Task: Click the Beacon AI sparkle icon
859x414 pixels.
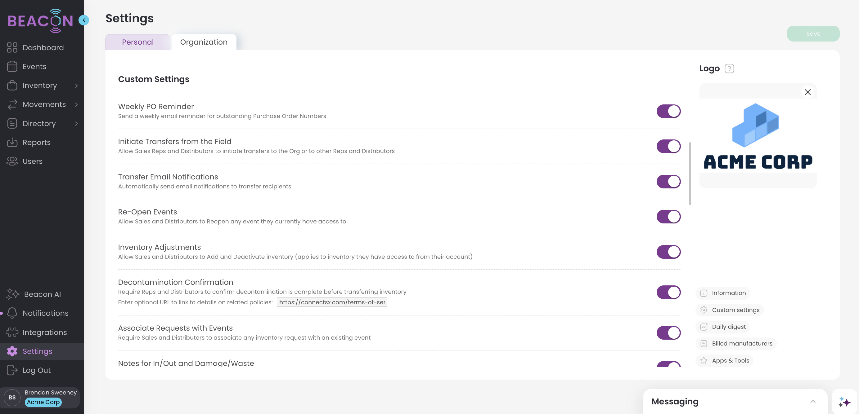Action: 13,294
